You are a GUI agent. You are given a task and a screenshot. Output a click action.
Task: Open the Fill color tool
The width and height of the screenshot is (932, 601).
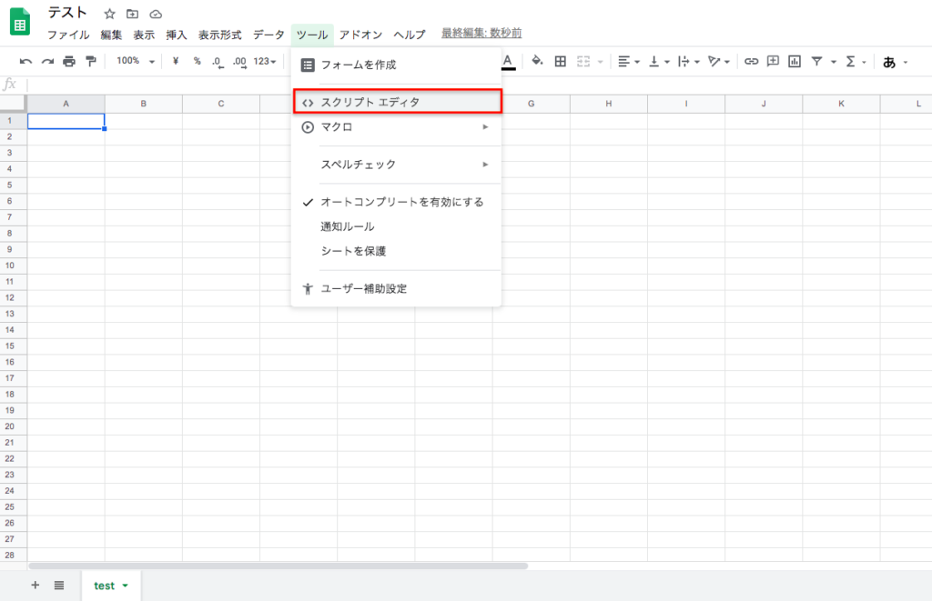pyautogui.click(x=536, y=61)
